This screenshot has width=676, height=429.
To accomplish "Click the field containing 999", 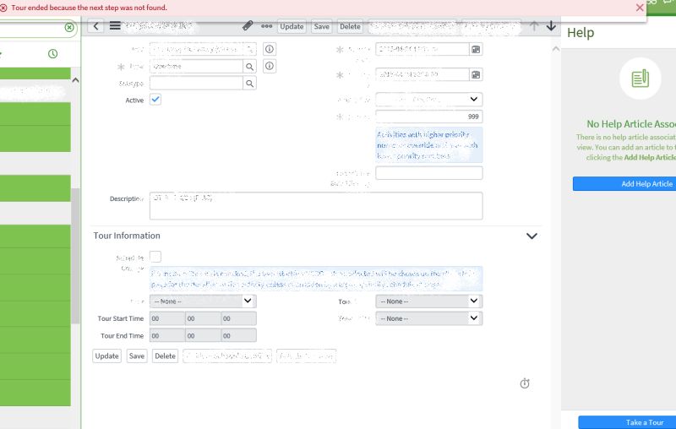I will (429, 117).
